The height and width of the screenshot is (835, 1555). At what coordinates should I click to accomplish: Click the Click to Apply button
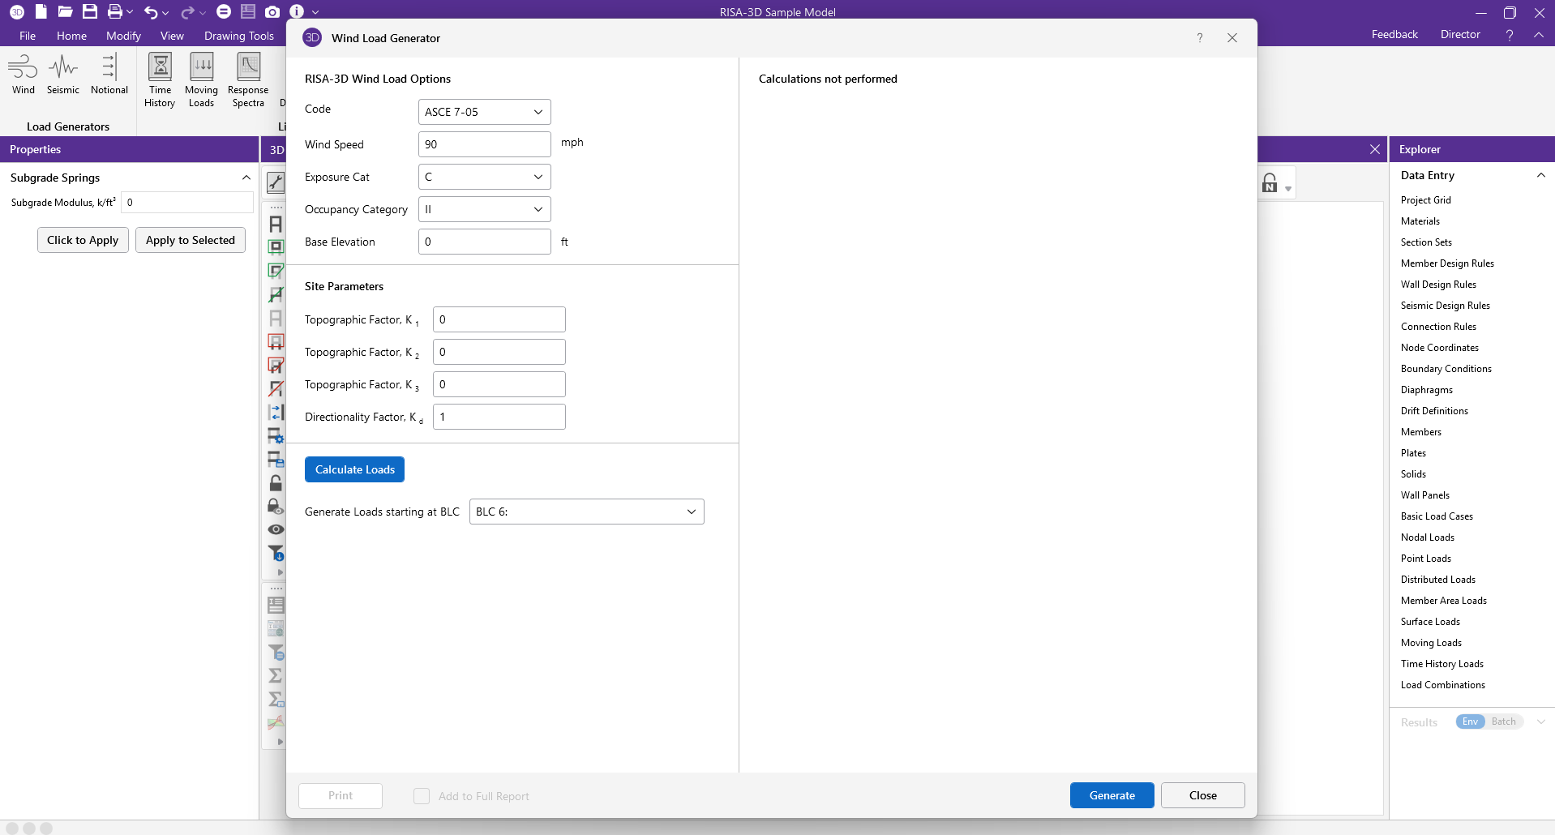[x=83, y=240]
